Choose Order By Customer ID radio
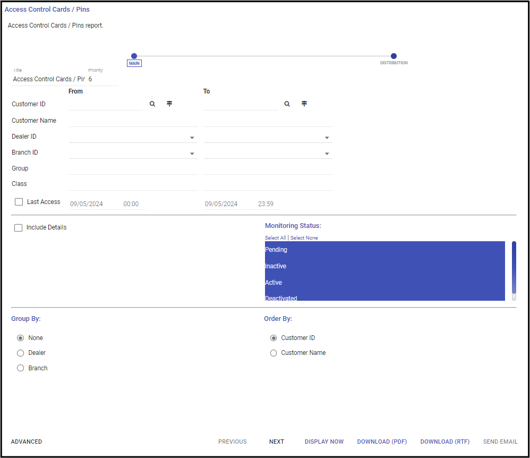Image resolution: width=530 pixels, height=458 pixels. click(273, 338)
